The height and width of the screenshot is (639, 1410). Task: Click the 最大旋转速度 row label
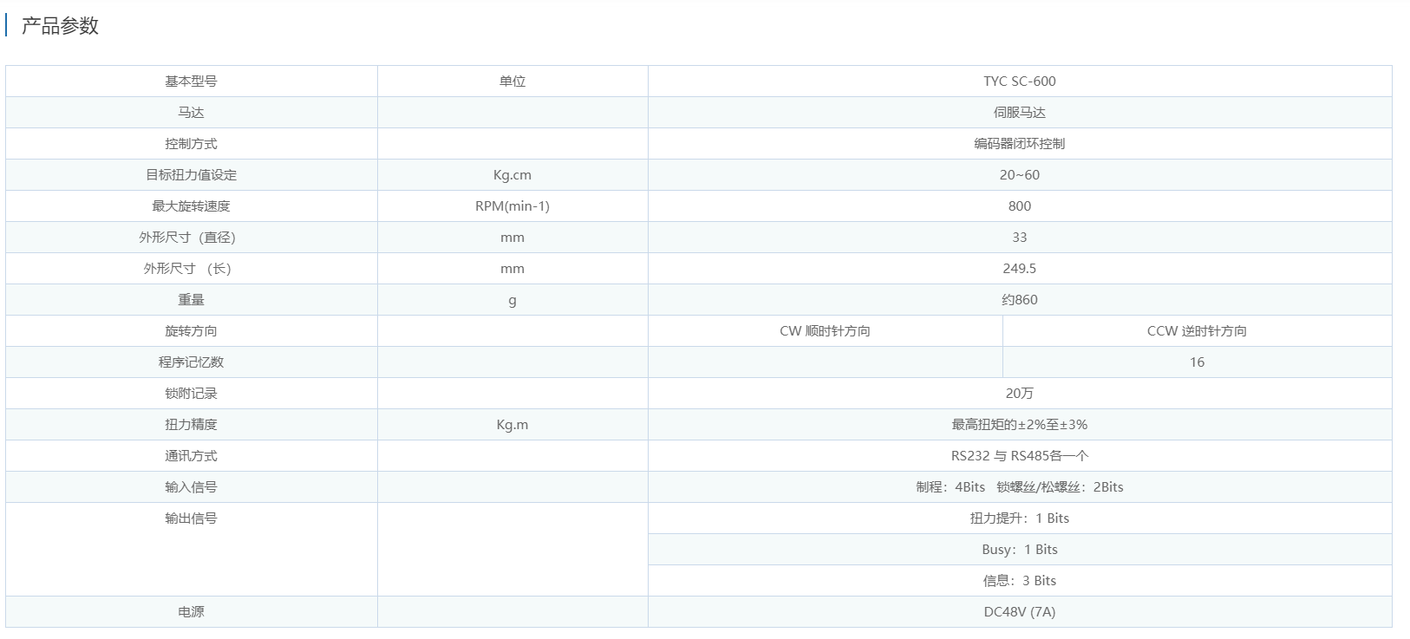click(x=191, y=206)
